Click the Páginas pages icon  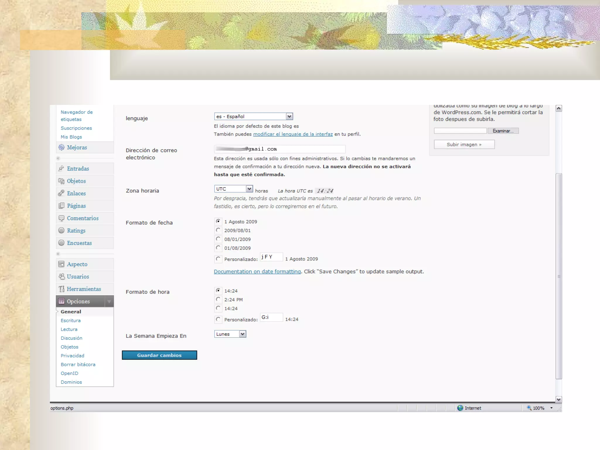point(61,206)
